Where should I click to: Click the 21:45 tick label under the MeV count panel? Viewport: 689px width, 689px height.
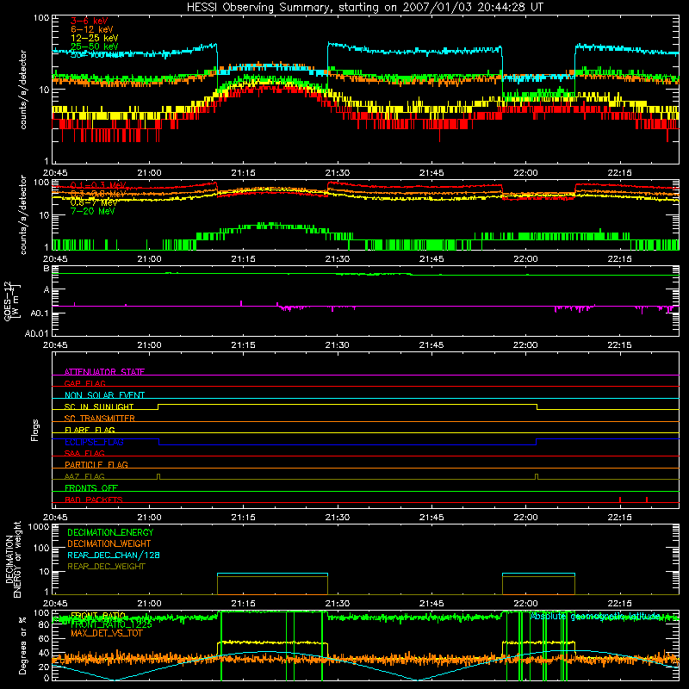[431, 259]
